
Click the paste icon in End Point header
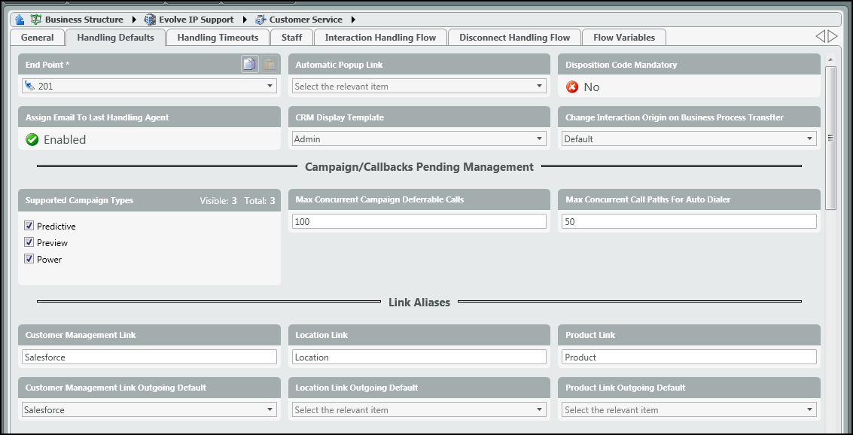click(269, 65)
